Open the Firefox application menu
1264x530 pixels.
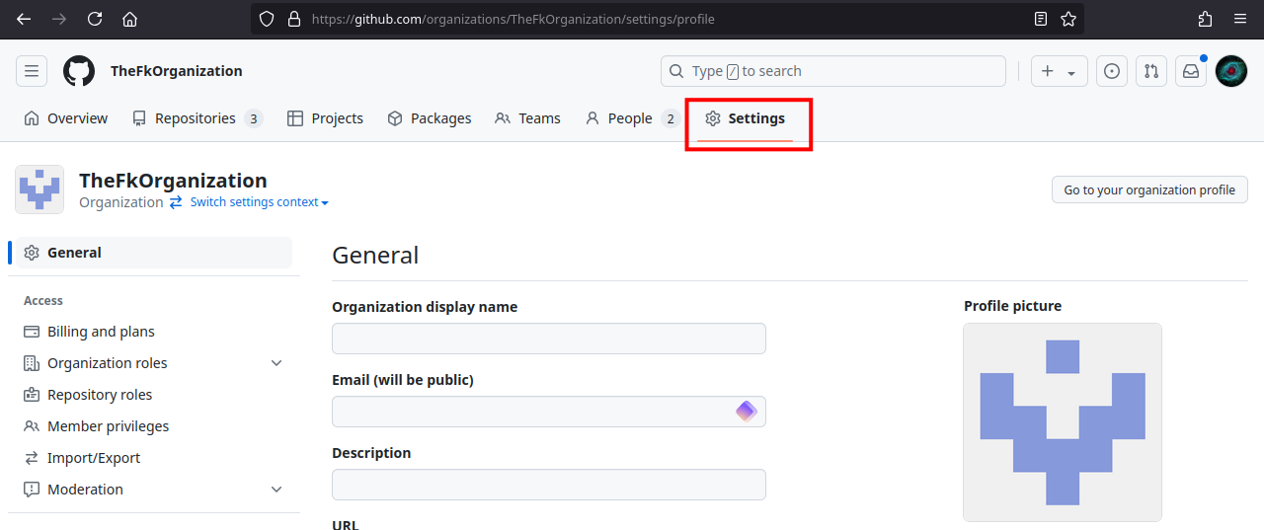(x=1240, y=19)
